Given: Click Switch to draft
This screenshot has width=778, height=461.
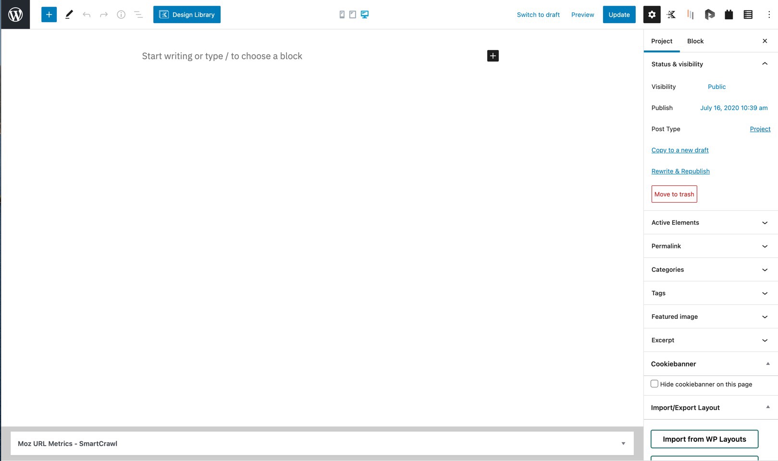Looking at the screenshot, I should coord(538,14).
